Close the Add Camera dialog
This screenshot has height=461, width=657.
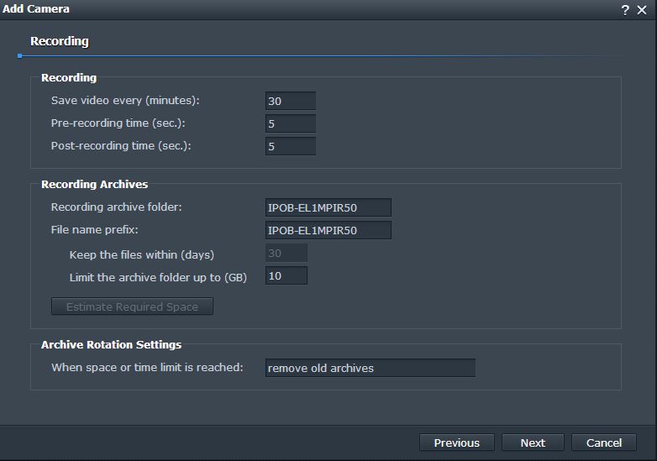click(x=642, y=10)
